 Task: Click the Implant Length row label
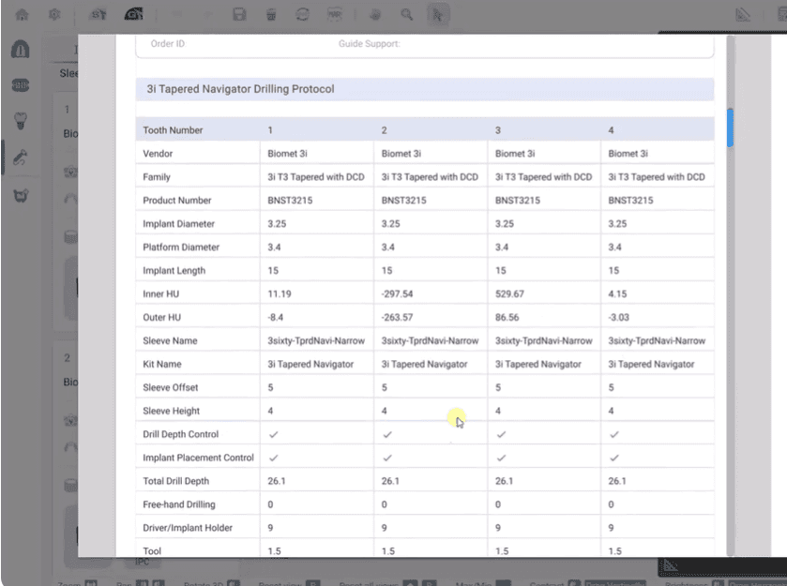pos(174,271)
